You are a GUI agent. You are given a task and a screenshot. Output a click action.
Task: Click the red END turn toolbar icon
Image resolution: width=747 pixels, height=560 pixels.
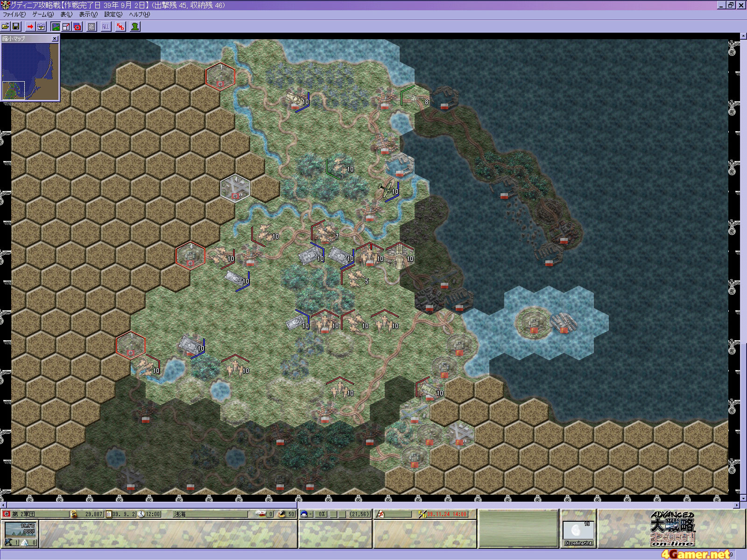pos(120,27)
